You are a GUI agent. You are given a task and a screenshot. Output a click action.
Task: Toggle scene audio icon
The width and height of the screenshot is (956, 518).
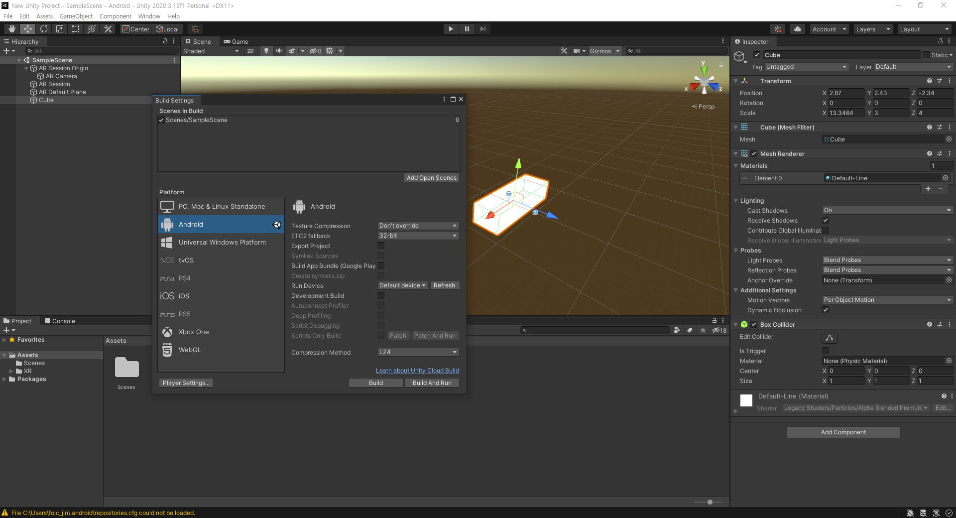pos(279,51)
